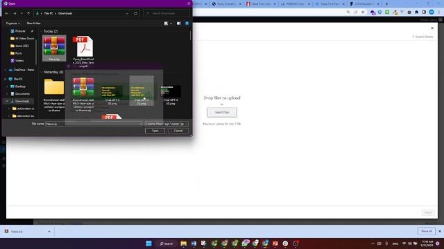Open the Windows Start menu
This screenshot has width=444, height=249.
point(148,243)
